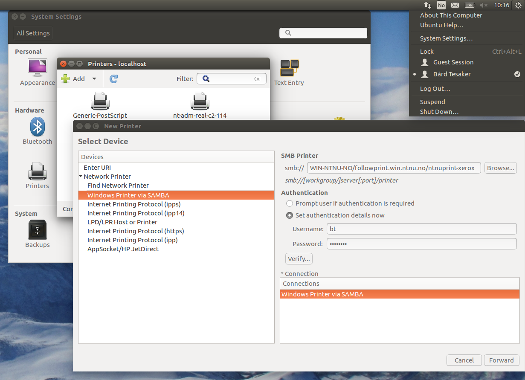Open the muted sound indicator
Viewport: 525px width, 380px height.
[x=484, y=5]
